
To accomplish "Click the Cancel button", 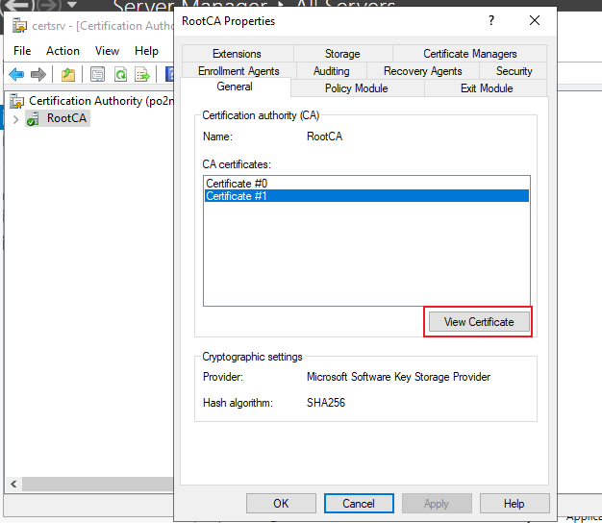I will coord(359,503).
